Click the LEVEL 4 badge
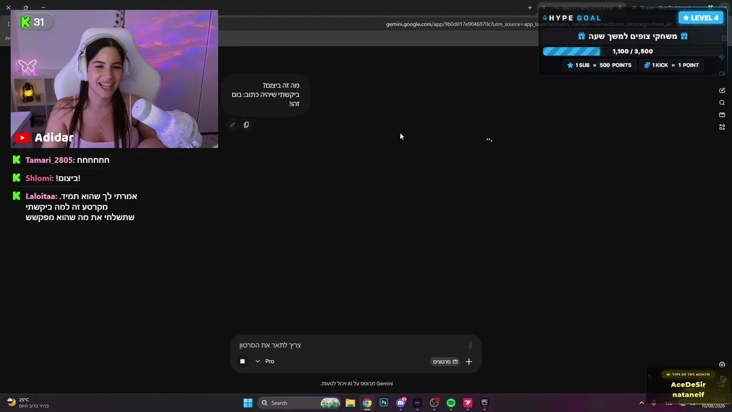This screenshot has width=732, height=412. [x=701, y=18]
